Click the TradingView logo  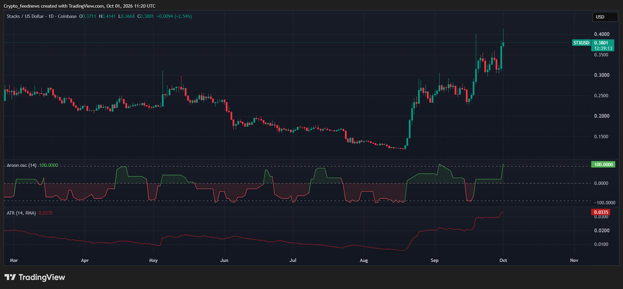tap(35, 277)
